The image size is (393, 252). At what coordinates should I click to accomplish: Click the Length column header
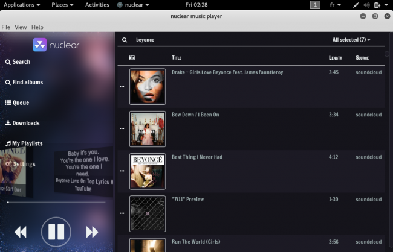tap(336, 58)
